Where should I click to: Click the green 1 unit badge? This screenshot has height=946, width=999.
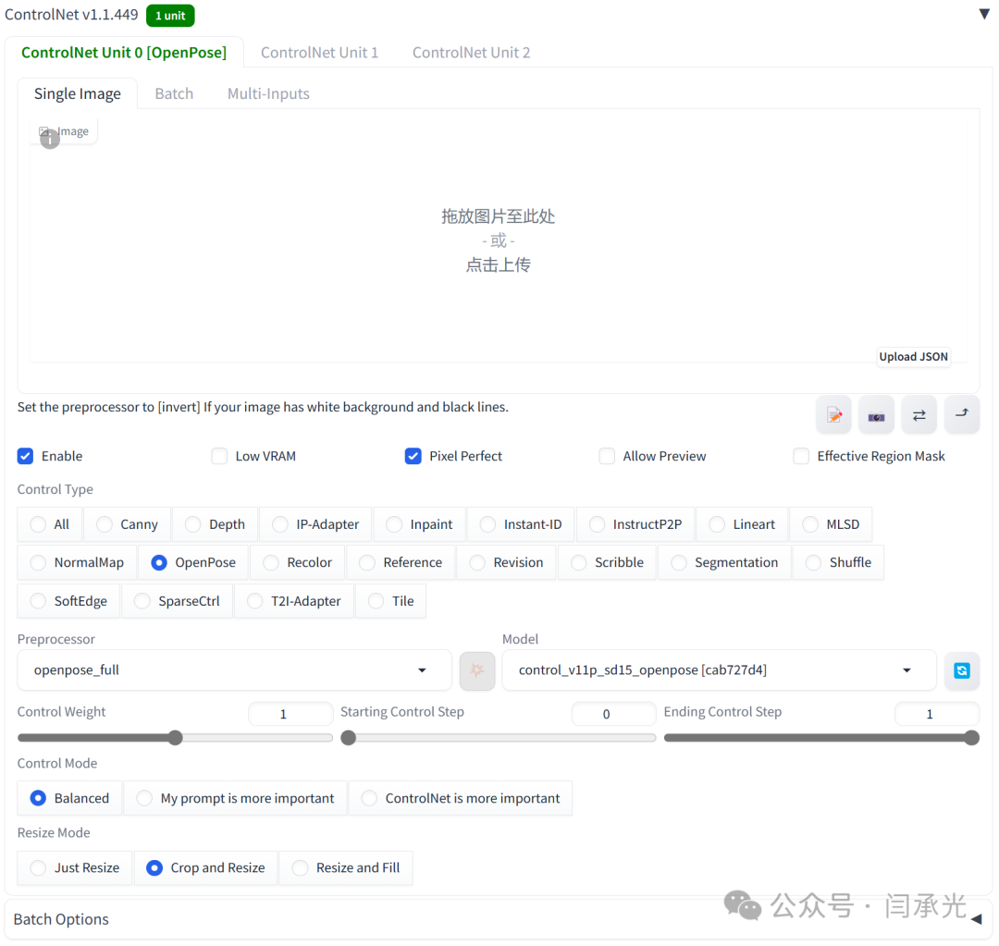[x=170, y=16]
